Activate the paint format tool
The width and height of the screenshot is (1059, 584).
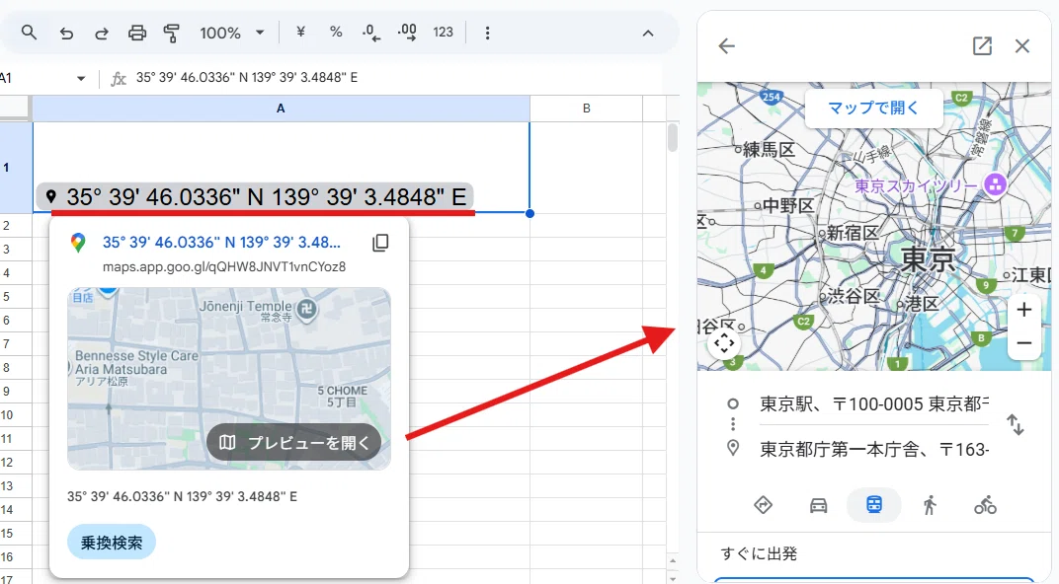pos(172,33)
